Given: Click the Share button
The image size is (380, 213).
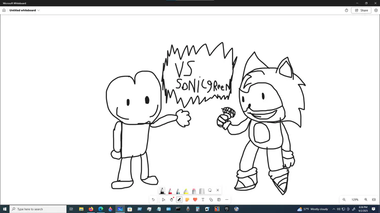Looking at the screenshot, I should [x=361, y=11].
